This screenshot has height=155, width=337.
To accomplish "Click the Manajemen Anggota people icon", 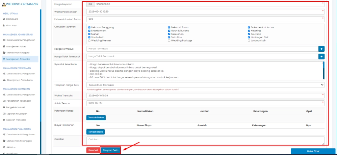I will [x=4, y=53].
